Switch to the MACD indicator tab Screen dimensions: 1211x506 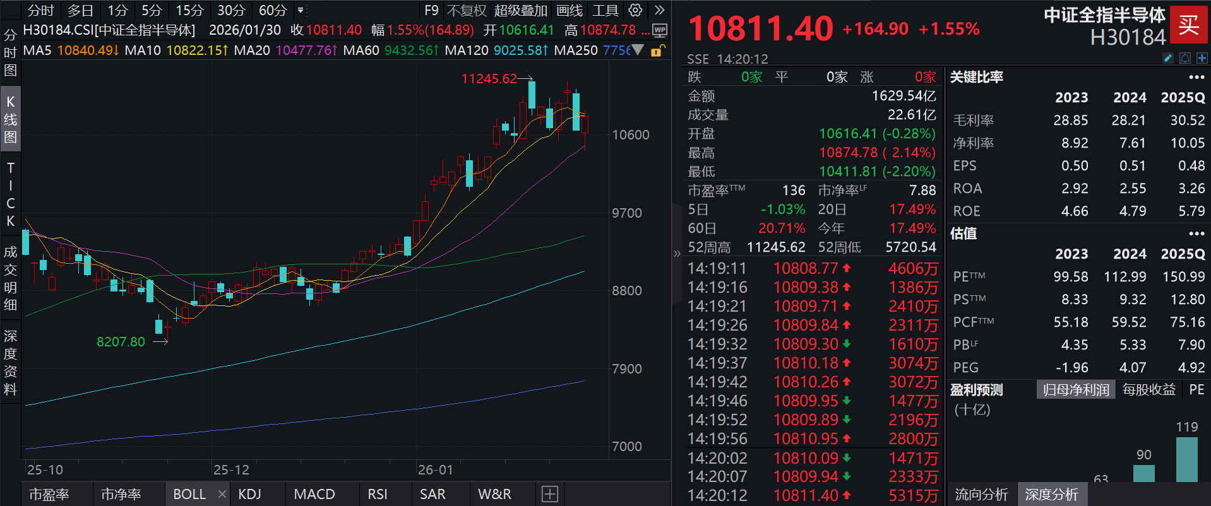(314, 494)
